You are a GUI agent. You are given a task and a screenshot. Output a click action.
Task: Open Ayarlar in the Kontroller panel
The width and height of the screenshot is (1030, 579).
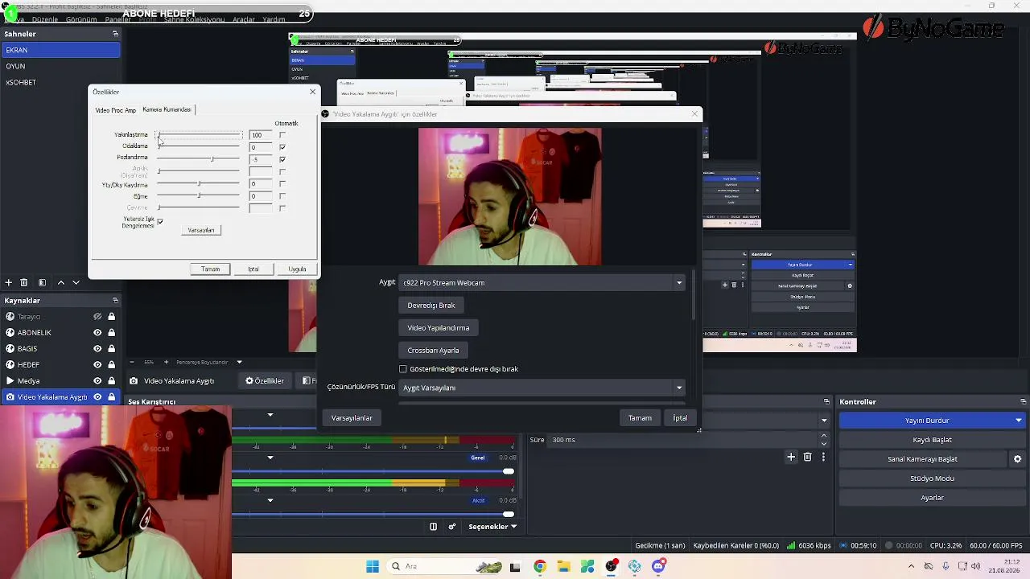[x=932, y=498]
